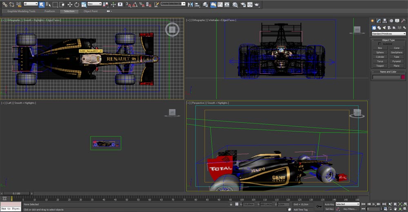
Task: Open the Utilities hammer panel tab
Action: point(403,21)
